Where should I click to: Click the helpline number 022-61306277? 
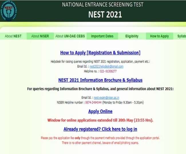coord(108,71)
